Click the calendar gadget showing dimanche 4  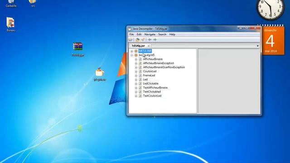coord(273,39)
